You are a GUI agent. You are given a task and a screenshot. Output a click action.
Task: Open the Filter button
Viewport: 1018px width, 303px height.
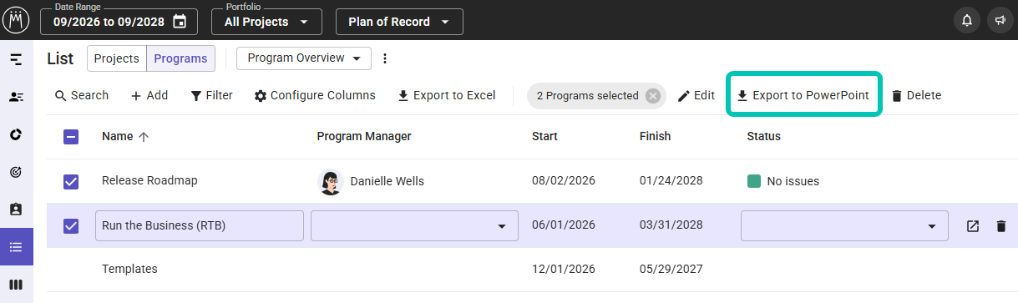(212, 96)
